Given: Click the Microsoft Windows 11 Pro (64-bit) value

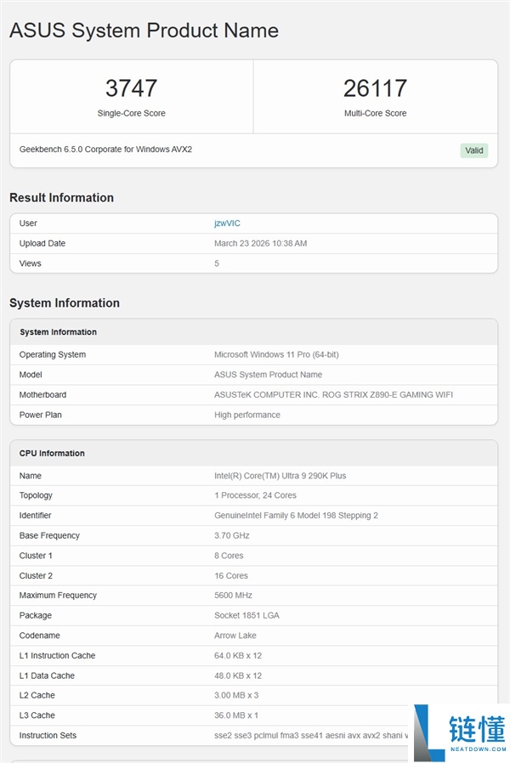Looking at the screenshot, I should (x=276, y=355).
